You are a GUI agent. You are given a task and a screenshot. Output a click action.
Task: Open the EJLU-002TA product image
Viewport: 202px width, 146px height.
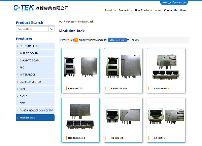pos(80,67)
